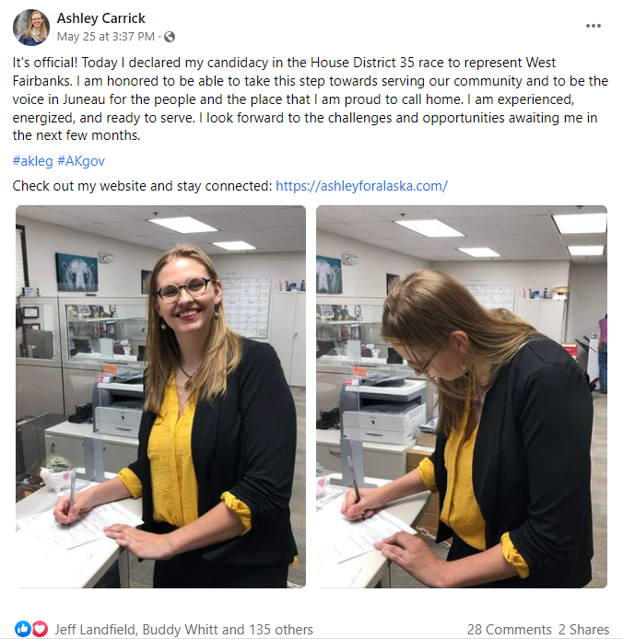Follow the #AKgov hashtag
Screen dimensions: 623x639
[81, 161]
